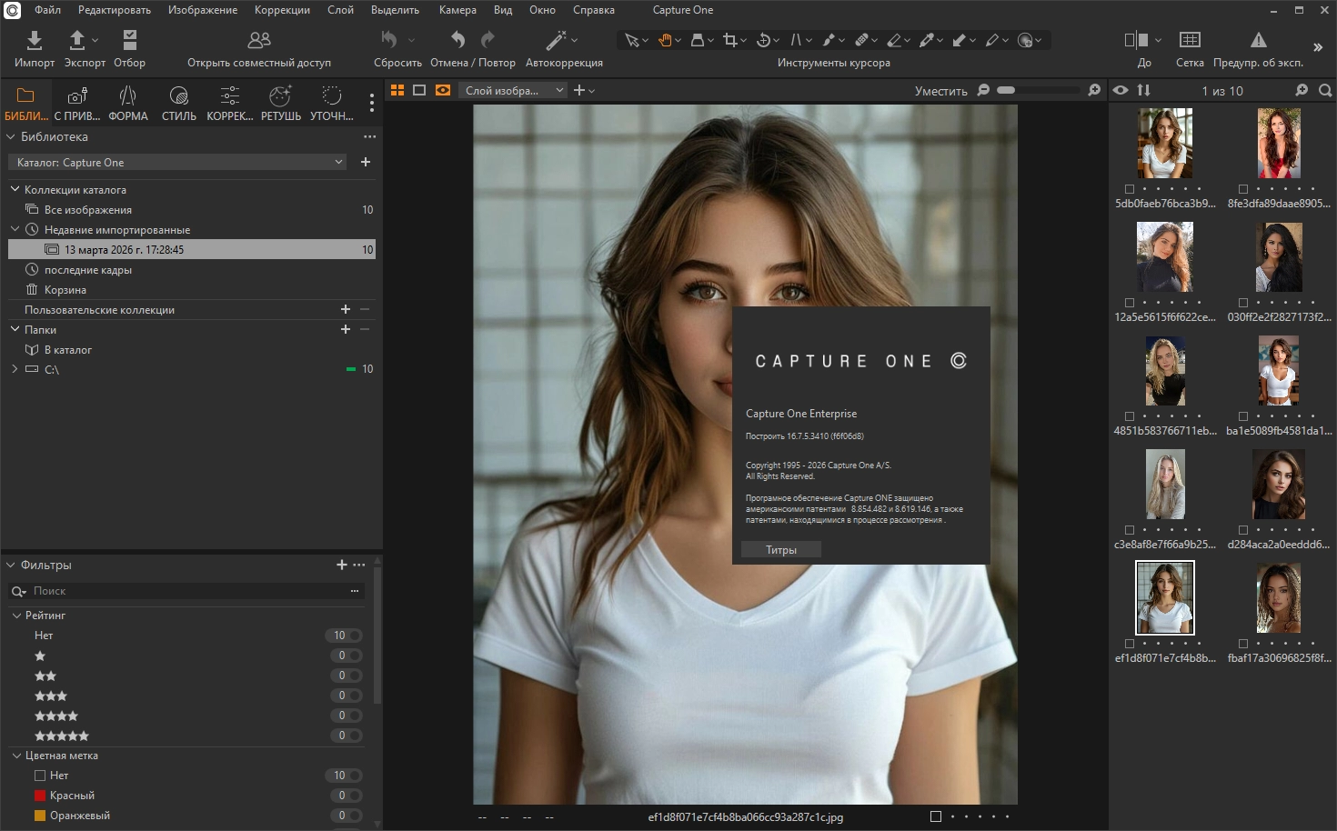Collapse the Фильтры panel section
Screen dimensions: 1337x831
12,565
